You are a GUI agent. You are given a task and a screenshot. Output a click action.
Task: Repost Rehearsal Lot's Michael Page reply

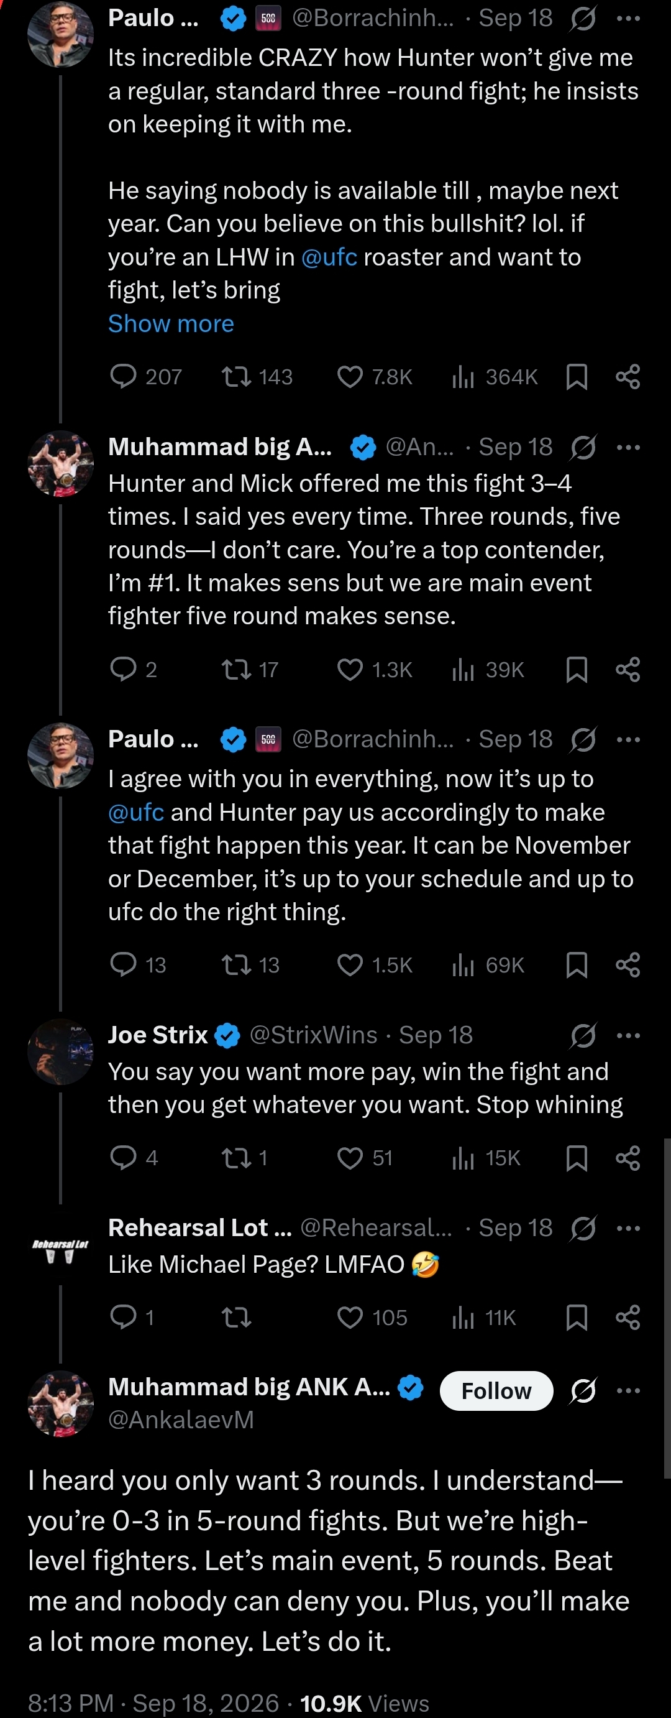pos(236,1317)
